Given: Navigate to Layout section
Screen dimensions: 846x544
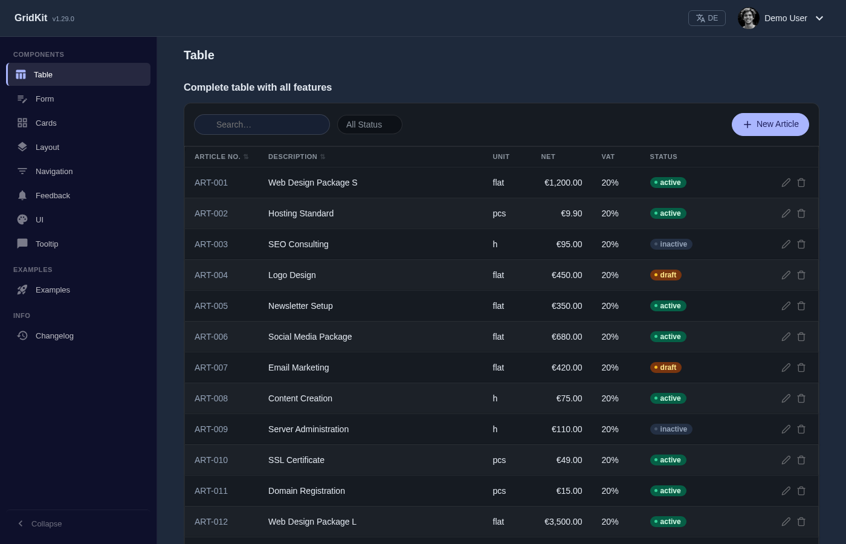Looking at the screenshot, I should (79, 147).
